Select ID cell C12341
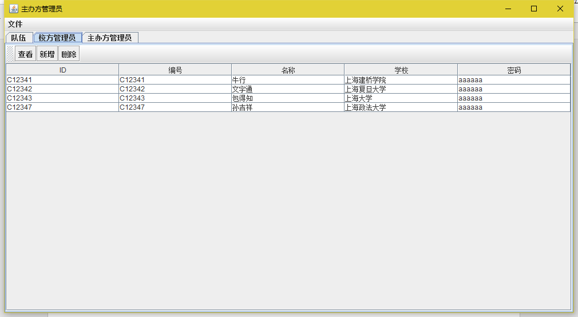Image resolution: width=578 pixels, height=317 pixels. [62, 80]
